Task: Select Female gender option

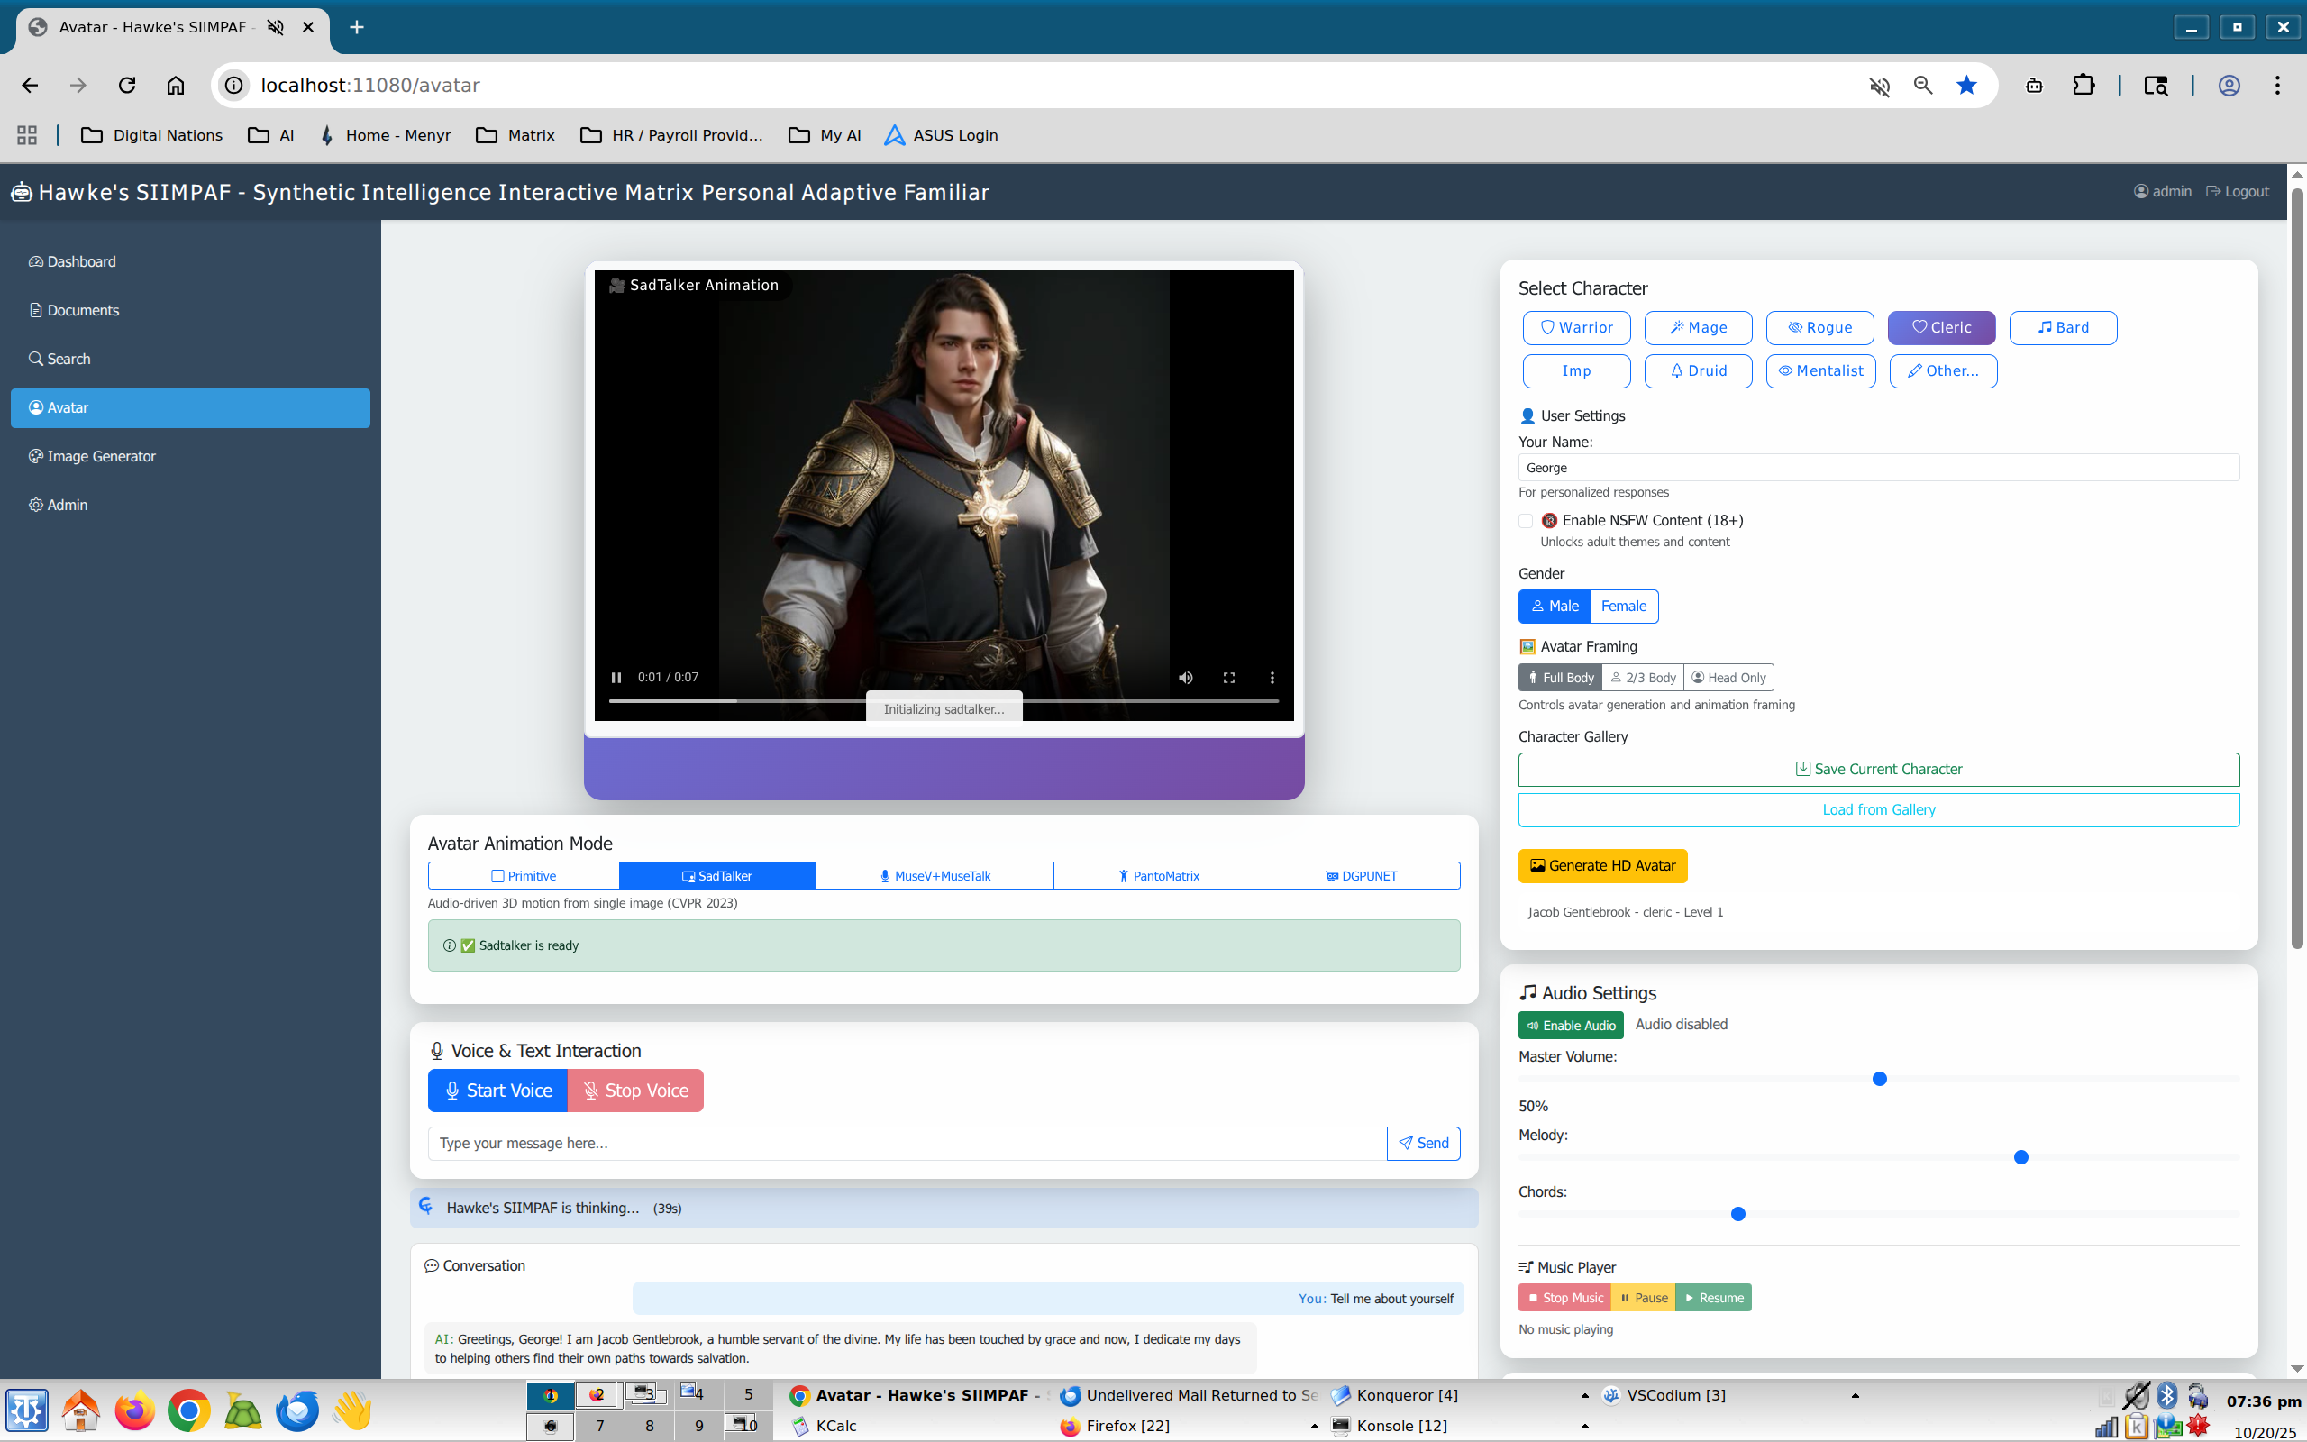Action: click(1624, 607)
